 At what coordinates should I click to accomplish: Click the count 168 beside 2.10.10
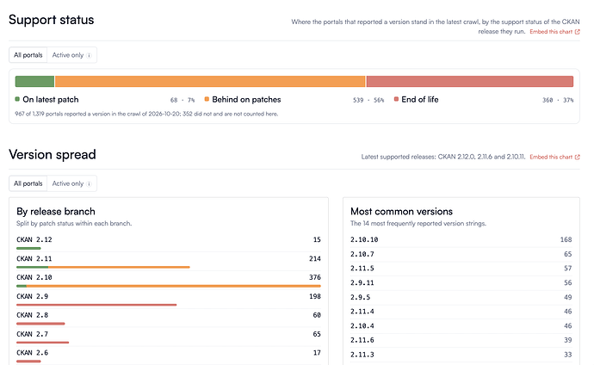coord(566,239)
